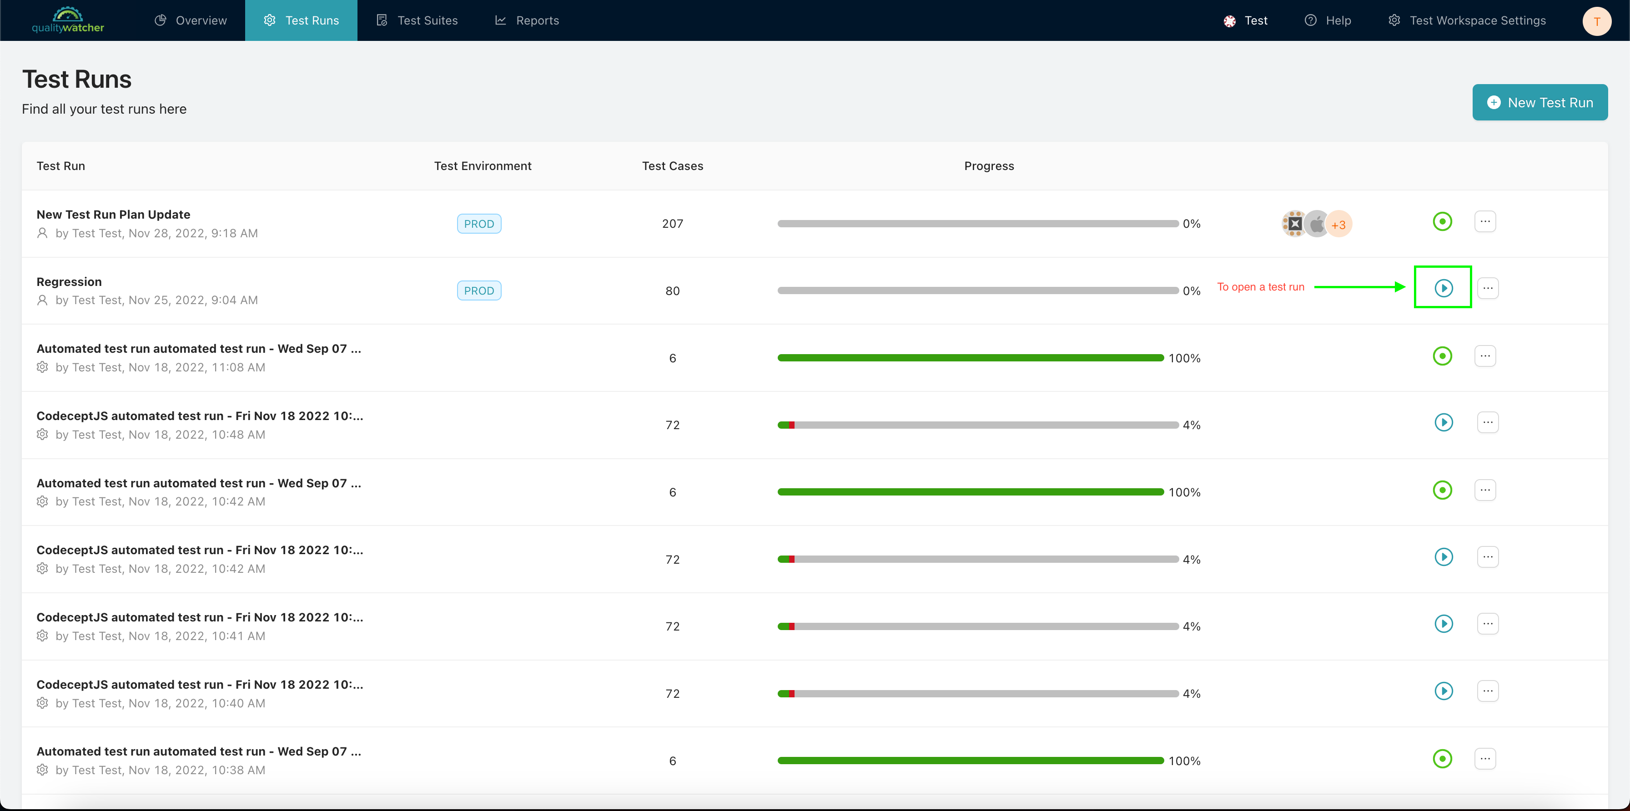Play the CodeceptJS 10:40 AM run
The image size is (1630, 811).
[1444, 691]
